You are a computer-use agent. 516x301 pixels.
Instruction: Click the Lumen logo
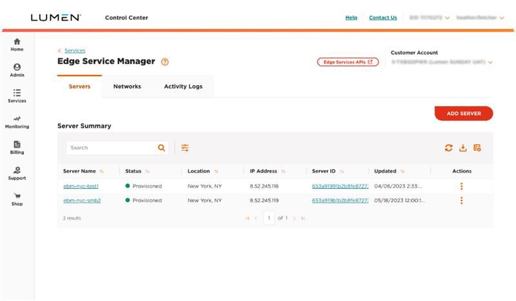pos(55,17)
